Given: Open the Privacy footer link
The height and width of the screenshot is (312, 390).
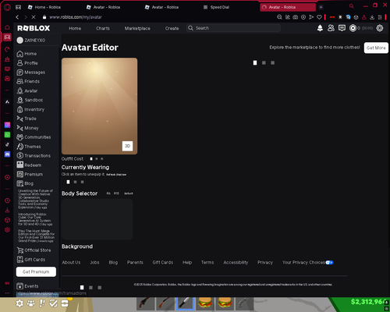Looking at the screenshot, I should 265,263.
